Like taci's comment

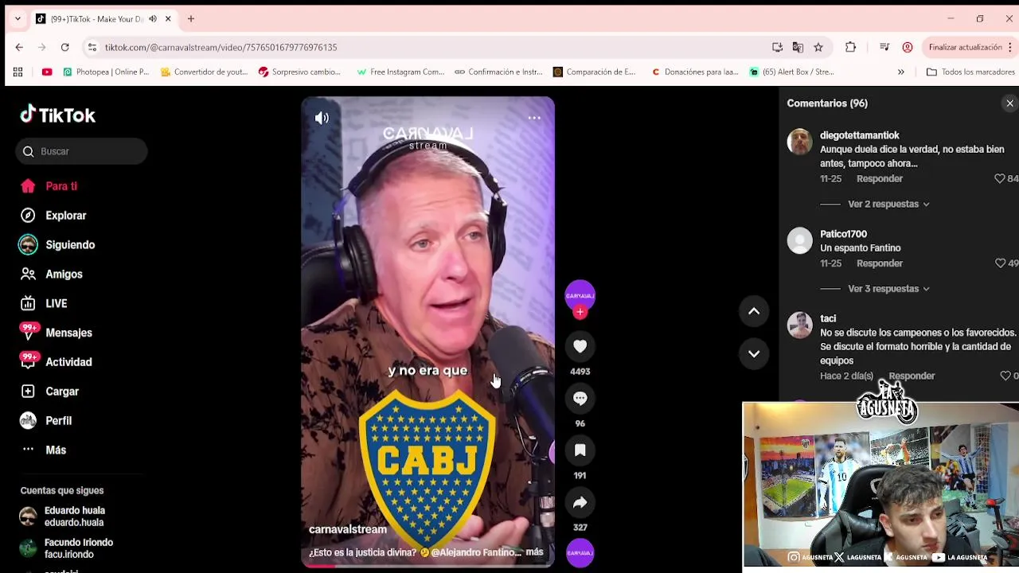point(1005,376)
